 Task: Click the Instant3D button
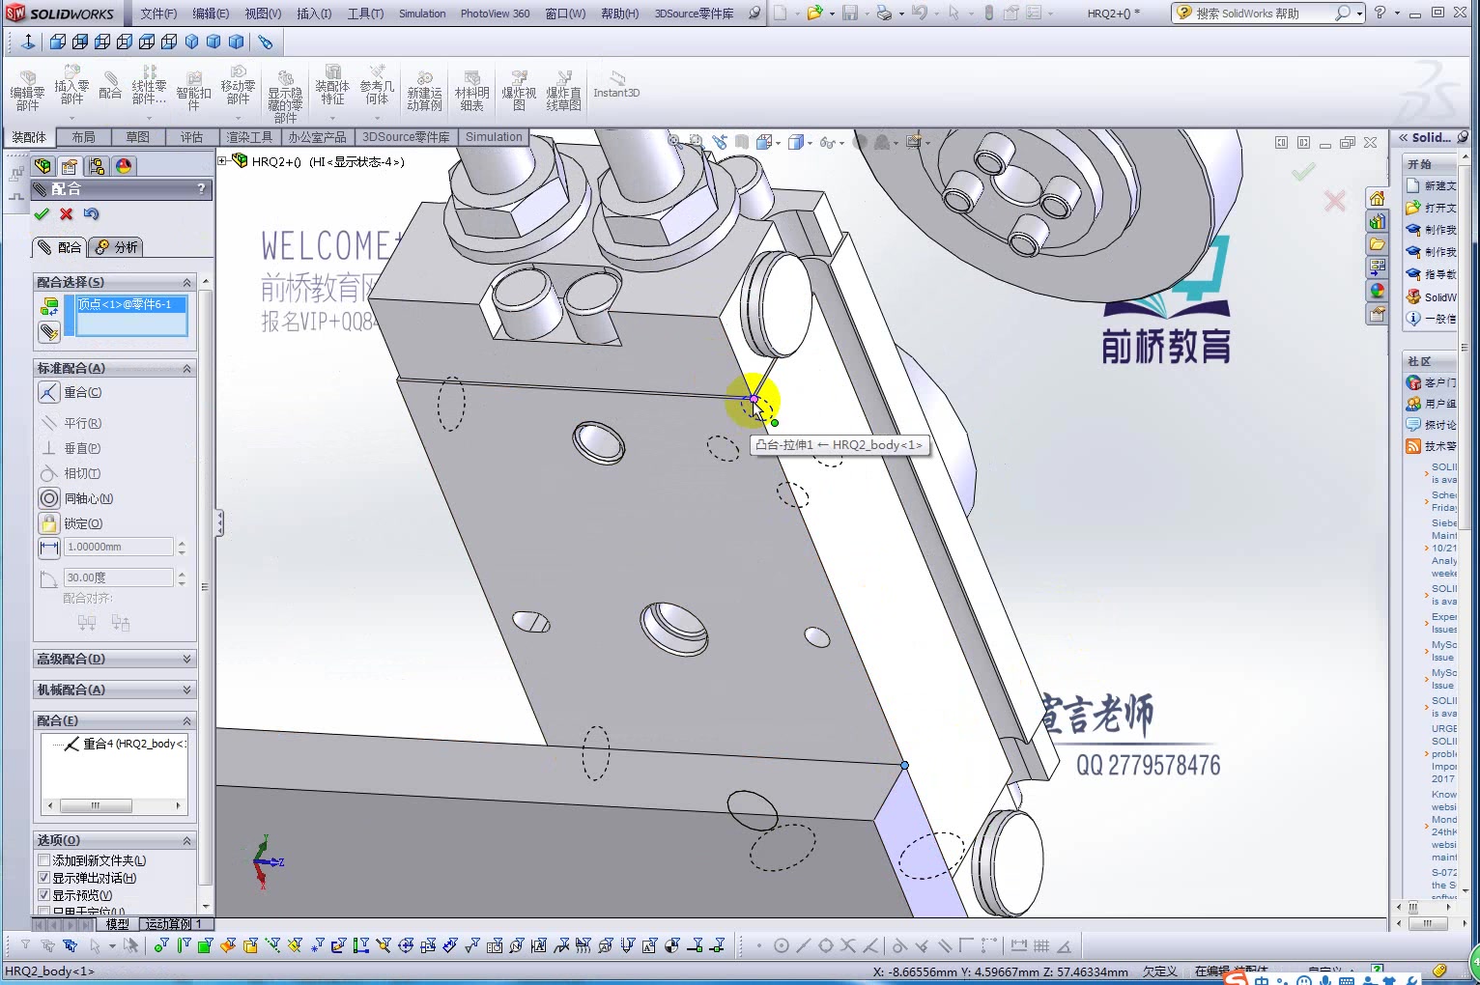(x=615, y=83)
